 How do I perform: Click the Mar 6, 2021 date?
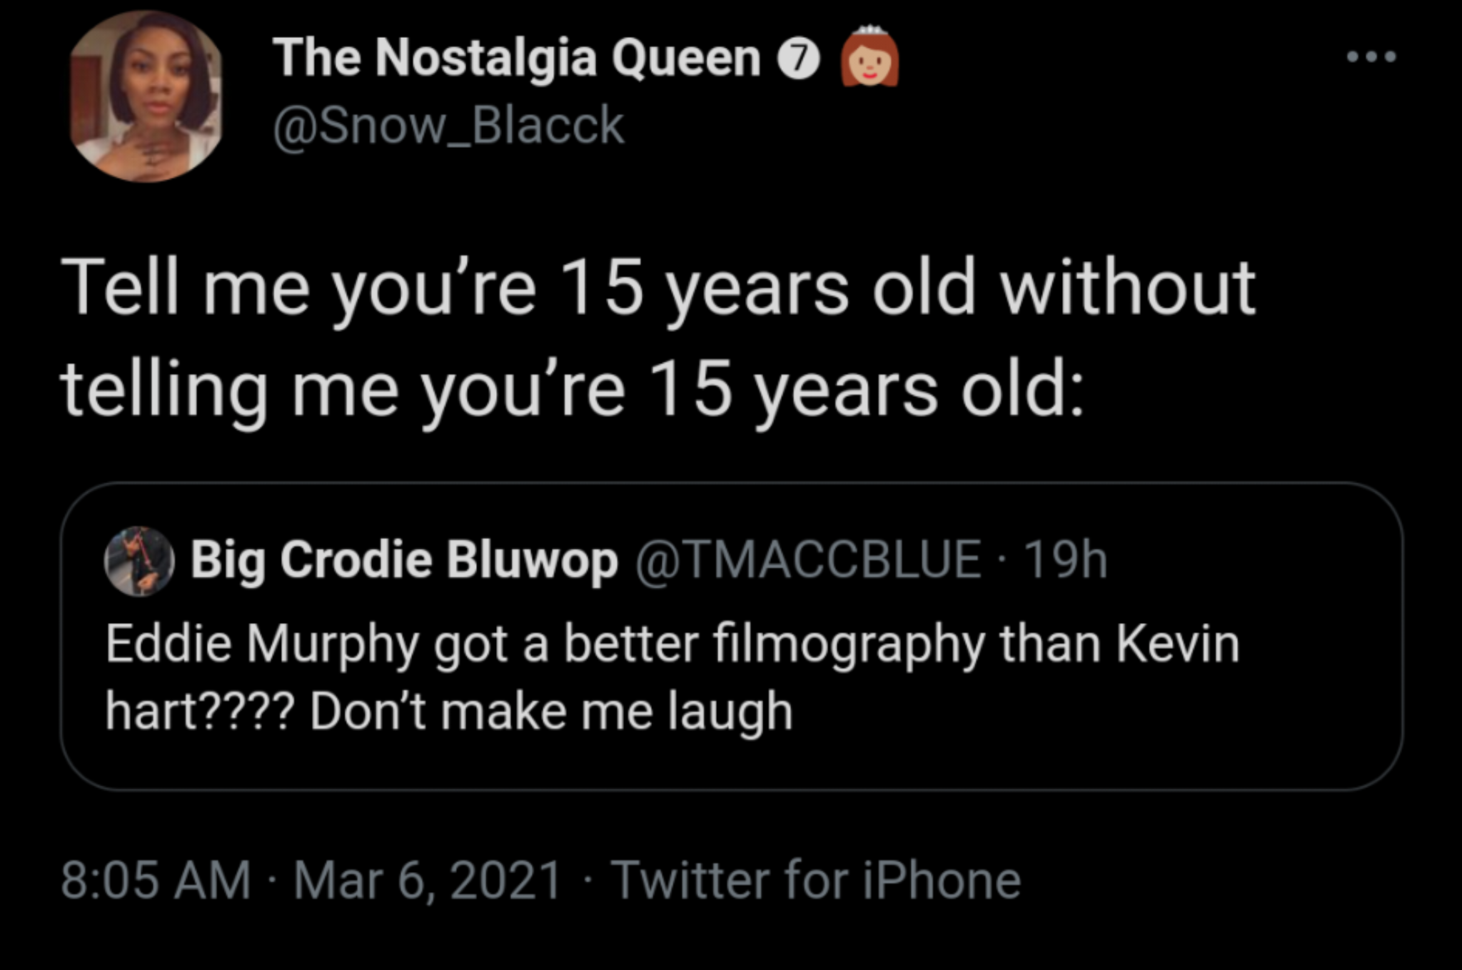[x=427, y=880]
